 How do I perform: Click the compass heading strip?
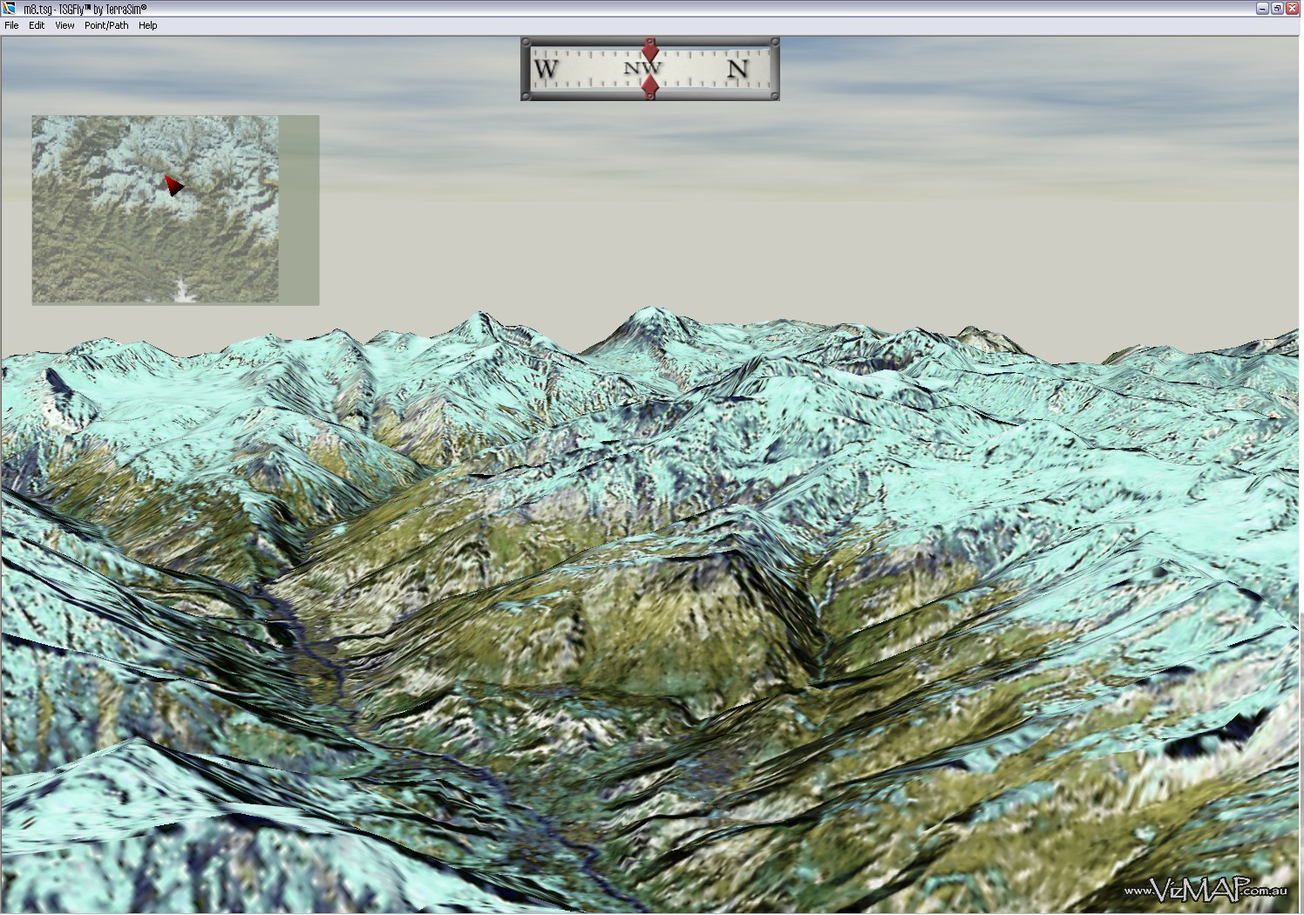(650, 69)
